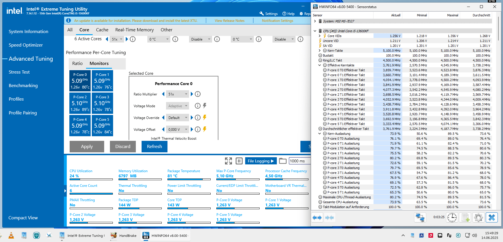Viewport: 503px width, 242px height.
Task: Collapse the Kern-Auslastung group
Action: (319, 134)
